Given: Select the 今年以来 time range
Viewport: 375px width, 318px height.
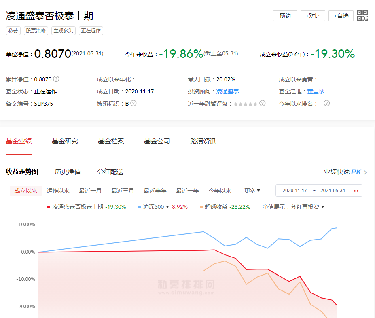Looking at the screenshot, I should click(220, 191).
